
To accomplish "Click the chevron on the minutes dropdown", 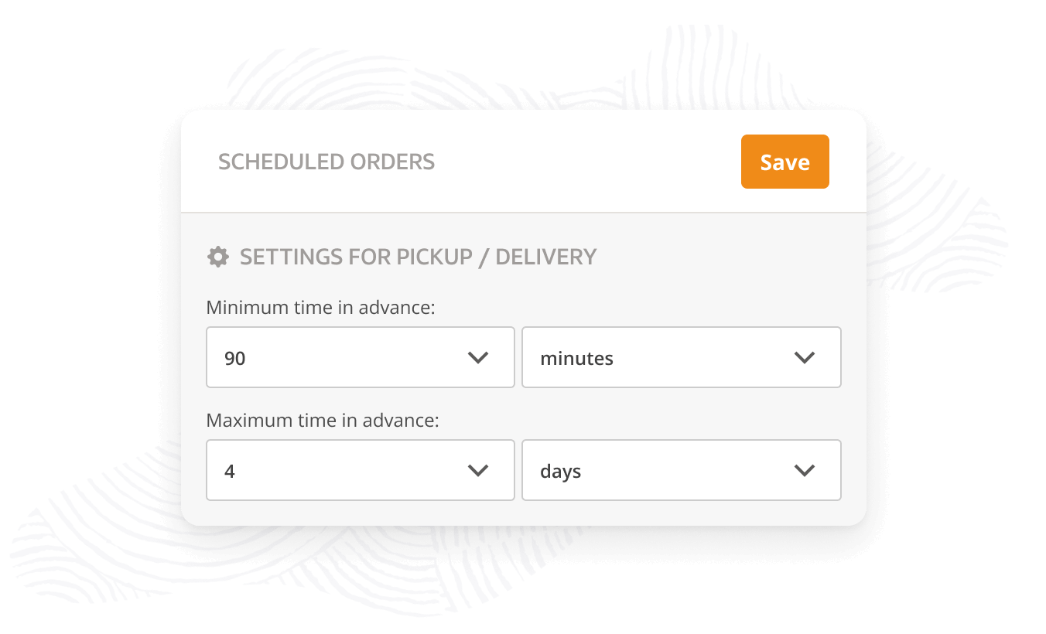I will tap(804, 357).
